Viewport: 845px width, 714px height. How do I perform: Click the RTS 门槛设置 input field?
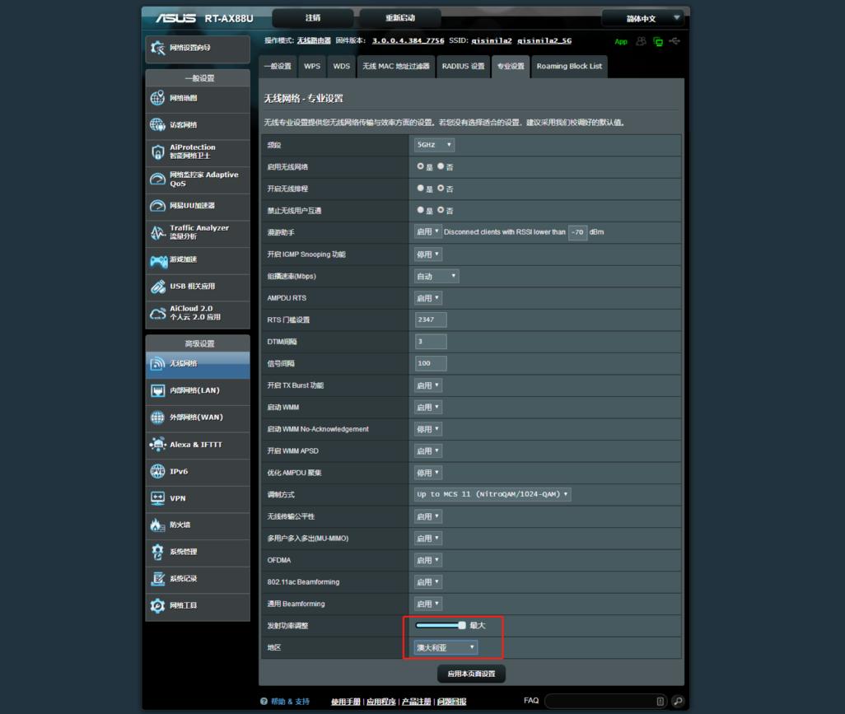(430, 320)
